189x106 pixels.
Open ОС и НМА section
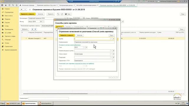coord(8,33)
